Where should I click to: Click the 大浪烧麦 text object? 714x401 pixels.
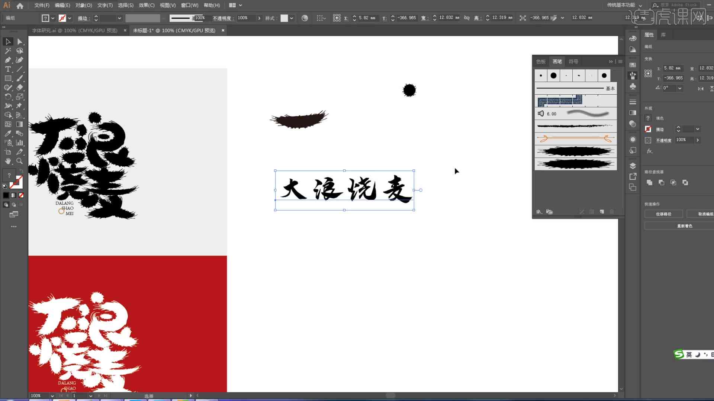[x=344, y=190]
